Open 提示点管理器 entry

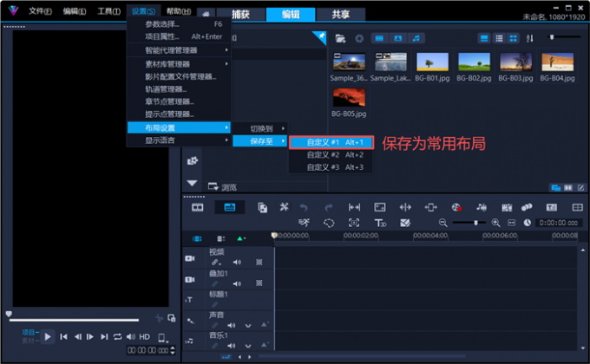tap(179, 114)
